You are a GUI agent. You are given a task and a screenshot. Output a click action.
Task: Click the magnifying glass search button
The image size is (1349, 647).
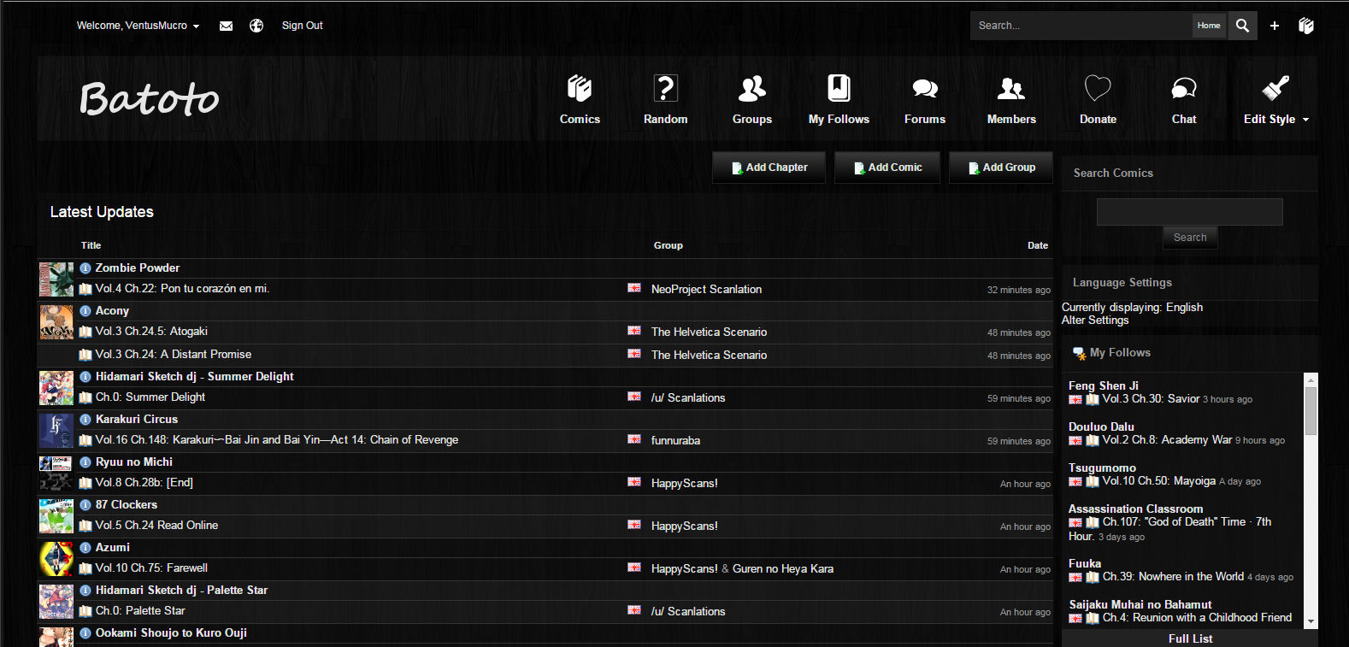(x=1242, y=26)
